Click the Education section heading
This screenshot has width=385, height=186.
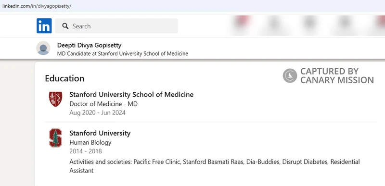tap(64, 78)
